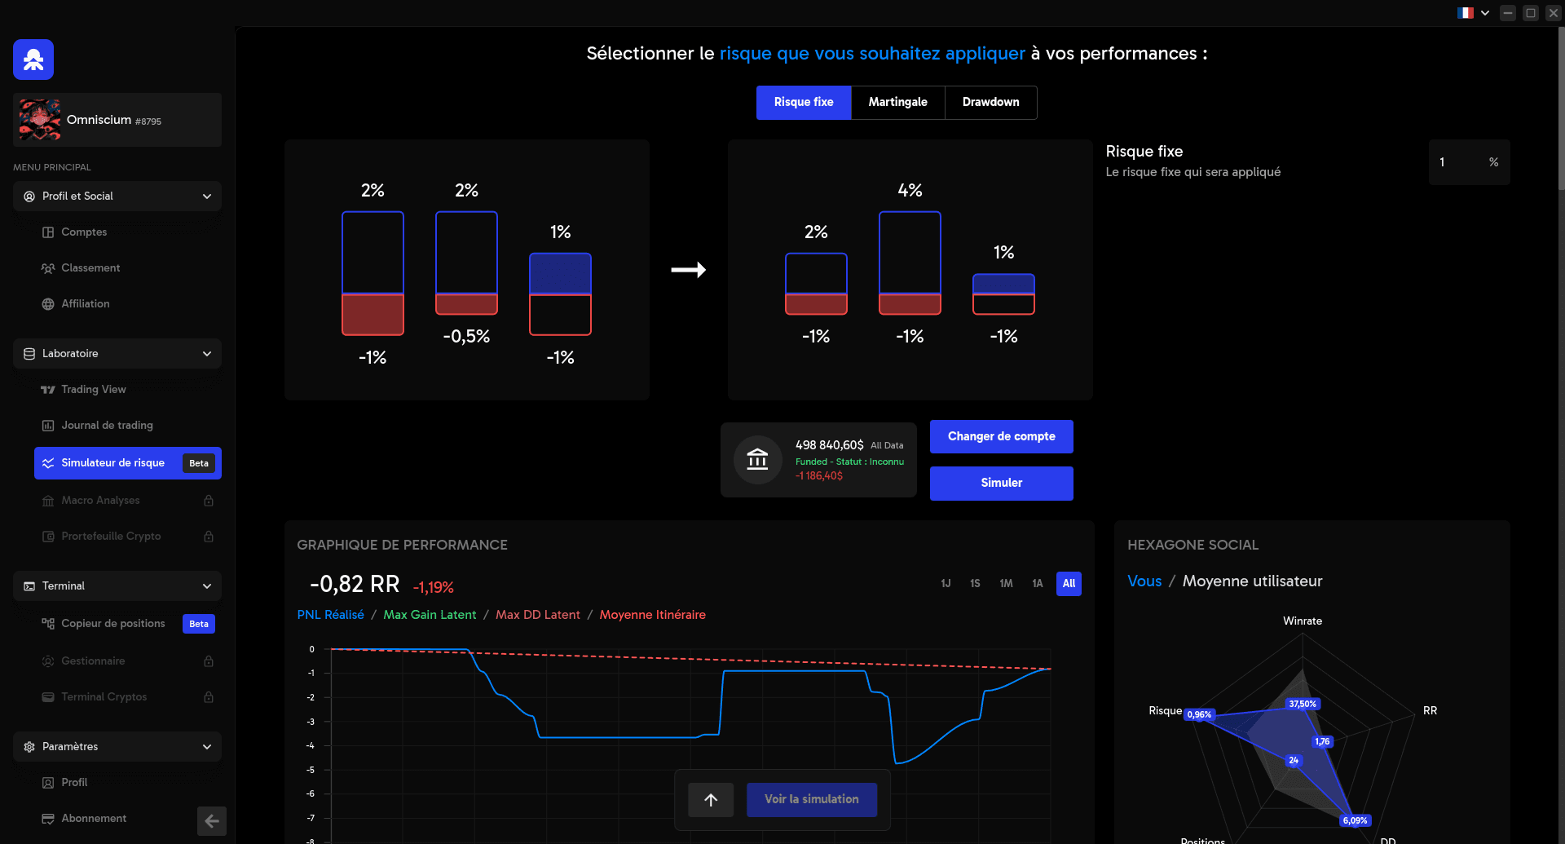Switch to the Drawdown tab
This screenshot has width=1565, height=844.
990,103
